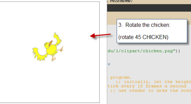Click the rotated yellow chicken image
The image size is (191, 104).
48,47
